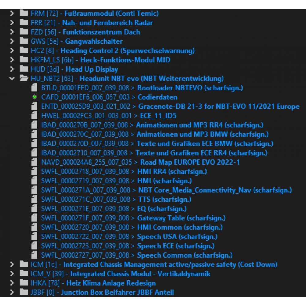306x306 pixels.
Task: Click the file icon beside ENTD Gracenote-DB entry
Action: click(35, 107)
